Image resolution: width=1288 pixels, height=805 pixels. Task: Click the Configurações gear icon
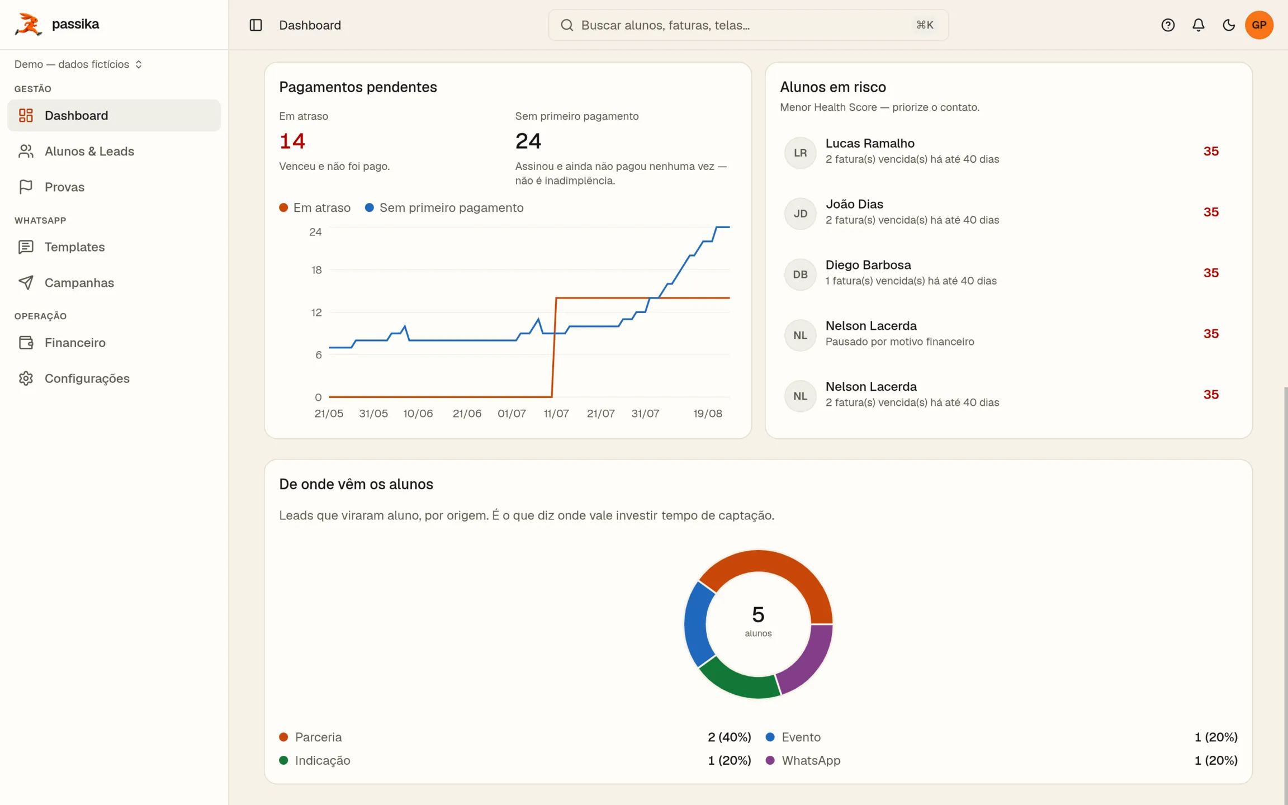pyautogui.click(x=26, y=378)
